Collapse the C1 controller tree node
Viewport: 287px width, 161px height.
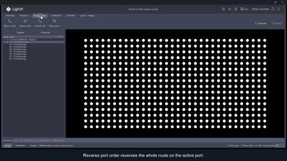pos(4,40)
